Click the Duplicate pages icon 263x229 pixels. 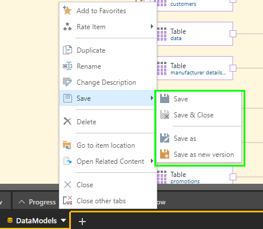(67, 50)
